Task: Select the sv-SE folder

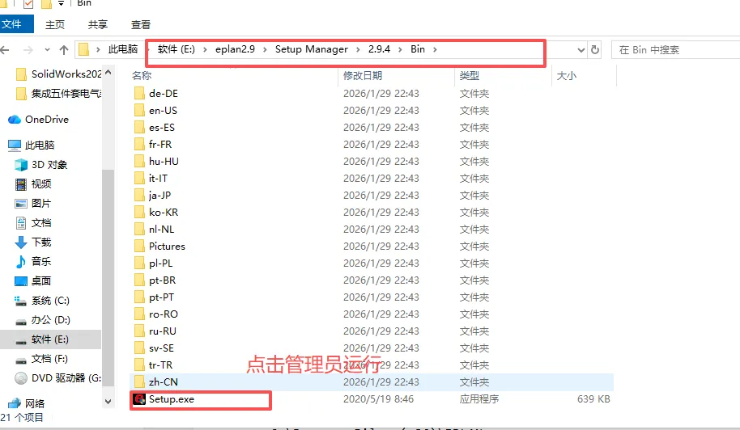Action: click(161, 348)
